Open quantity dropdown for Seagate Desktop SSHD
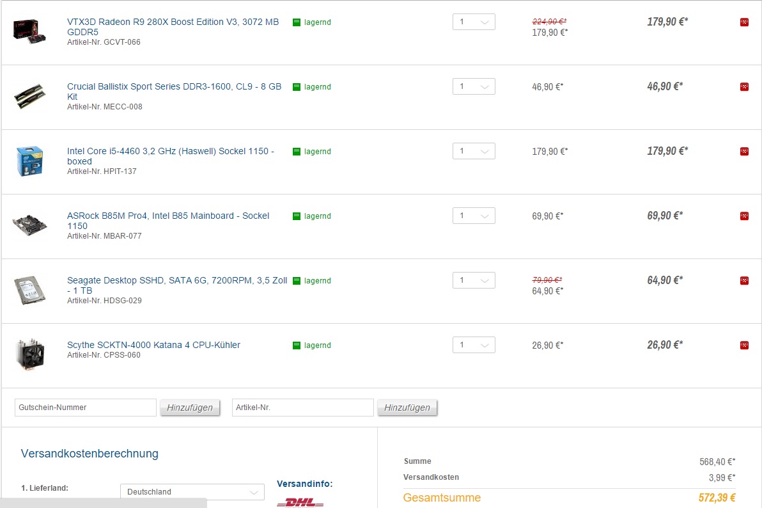762x508 pixels. click(x=474, y=280)
